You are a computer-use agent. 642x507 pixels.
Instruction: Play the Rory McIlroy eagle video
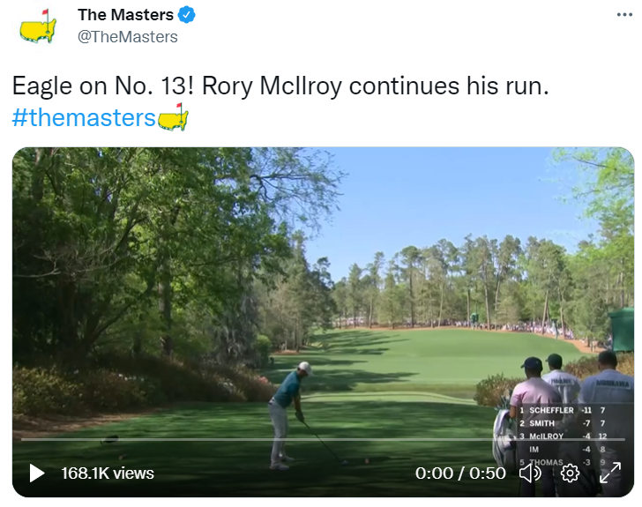37,473
